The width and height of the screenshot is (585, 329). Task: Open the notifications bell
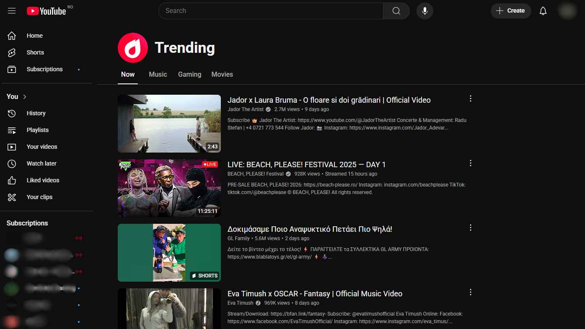(543, 11)
